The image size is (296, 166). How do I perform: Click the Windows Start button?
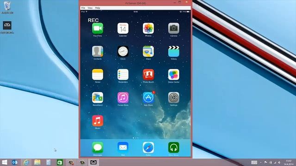(x=4, y=162)
